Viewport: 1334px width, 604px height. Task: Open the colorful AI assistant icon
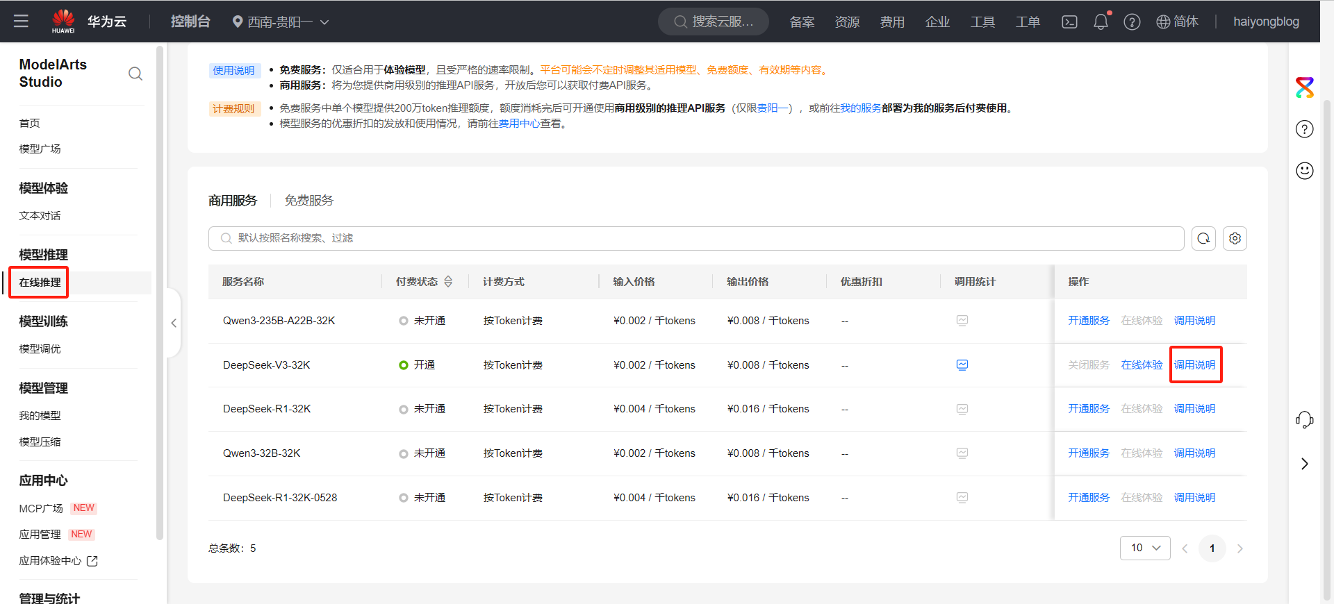[1305, 87]
